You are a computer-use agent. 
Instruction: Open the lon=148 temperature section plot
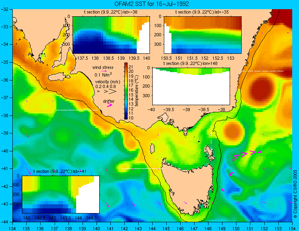coord(191,86)
